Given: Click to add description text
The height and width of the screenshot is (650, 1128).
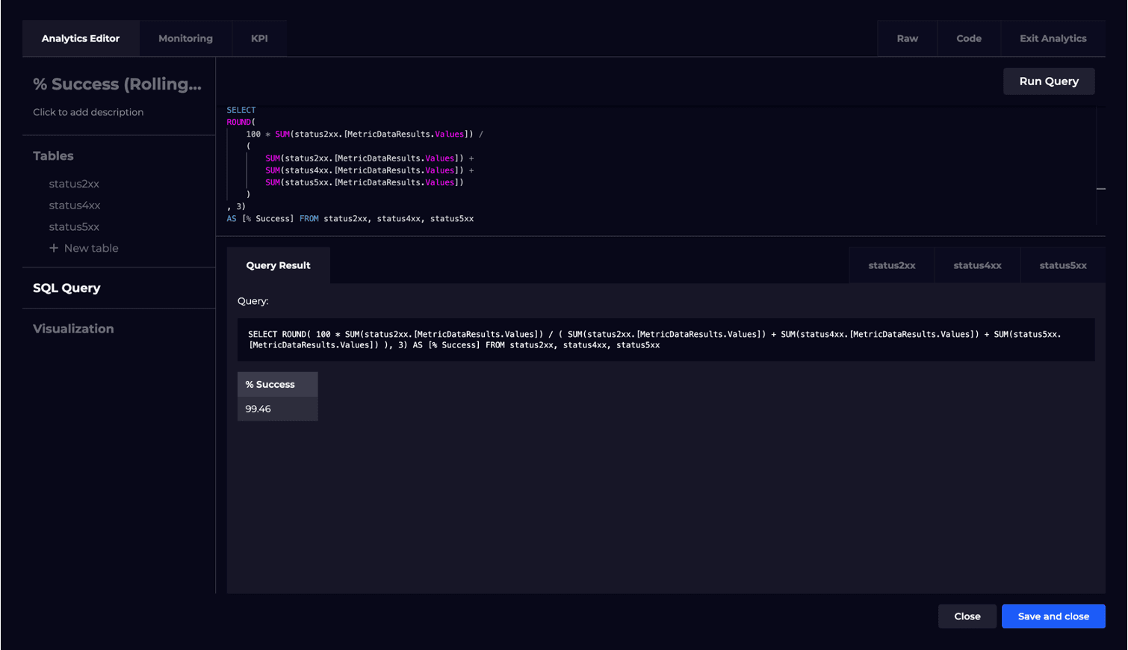Looking at the screenshot, I should click(88, 112).
